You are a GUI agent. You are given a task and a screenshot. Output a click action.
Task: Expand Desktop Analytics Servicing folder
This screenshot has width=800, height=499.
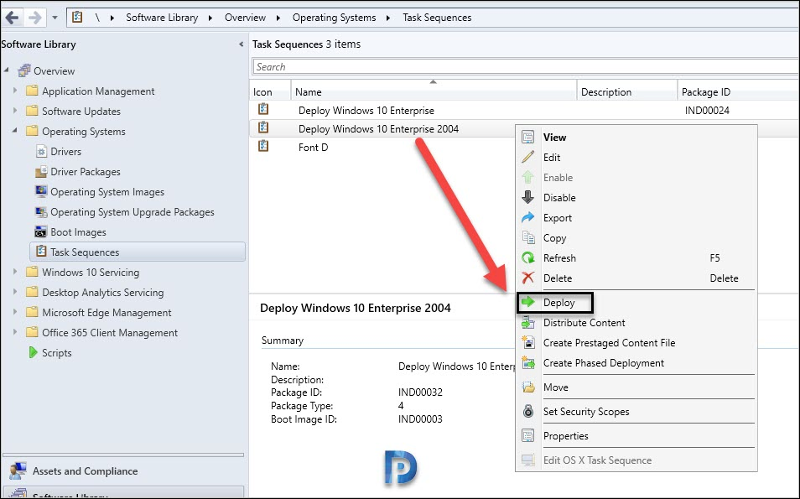[x=15, y=292]
